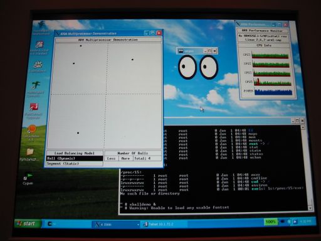321x241 pixels.
Task: Click the X icon in the XBM demo title bar
Action: click(x=58, y=33)
